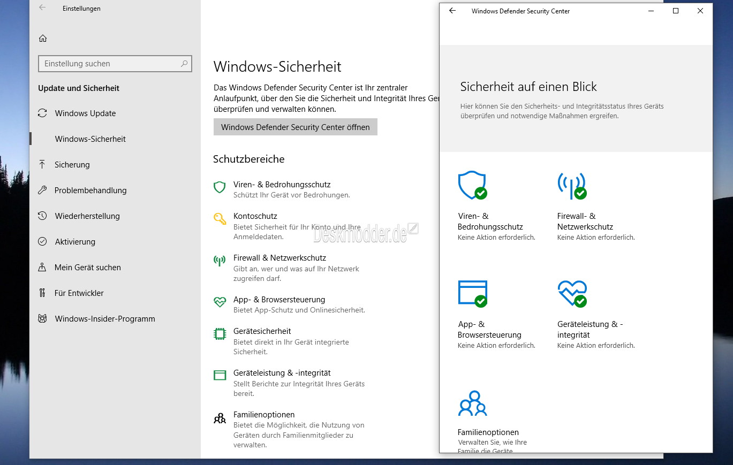Image resolution: width=733 pixels, height=465 pixels.
Task: Click the Windows Update sync icon
Action: click(42, 113)
